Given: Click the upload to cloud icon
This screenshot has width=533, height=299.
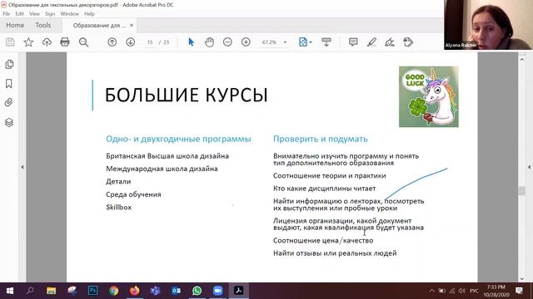Looking at the screenshot, I should point(47,42).
